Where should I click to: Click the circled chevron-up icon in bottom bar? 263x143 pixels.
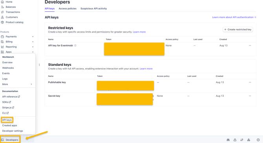click(x=258, y=140)
